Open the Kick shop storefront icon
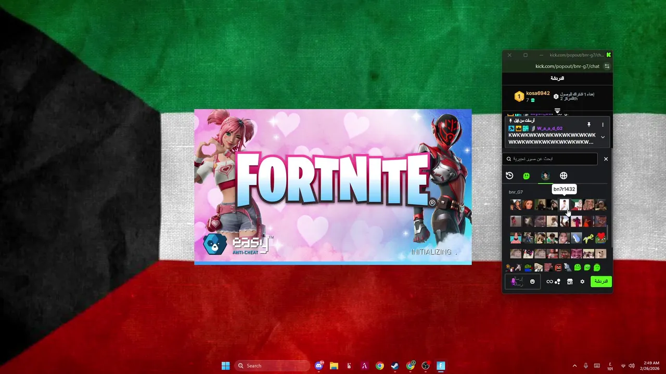The image size is (666, 374). (x=570, y=282)
